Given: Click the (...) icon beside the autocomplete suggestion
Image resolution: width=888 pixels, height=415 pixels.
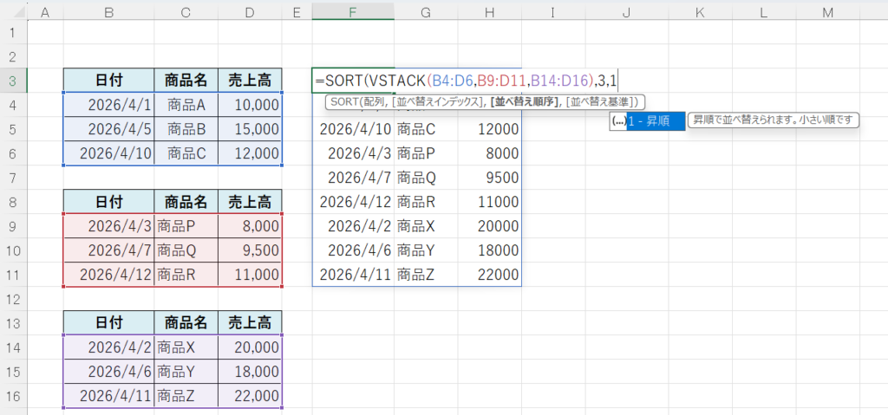Looking at the screenshot, I should (618, 121).
